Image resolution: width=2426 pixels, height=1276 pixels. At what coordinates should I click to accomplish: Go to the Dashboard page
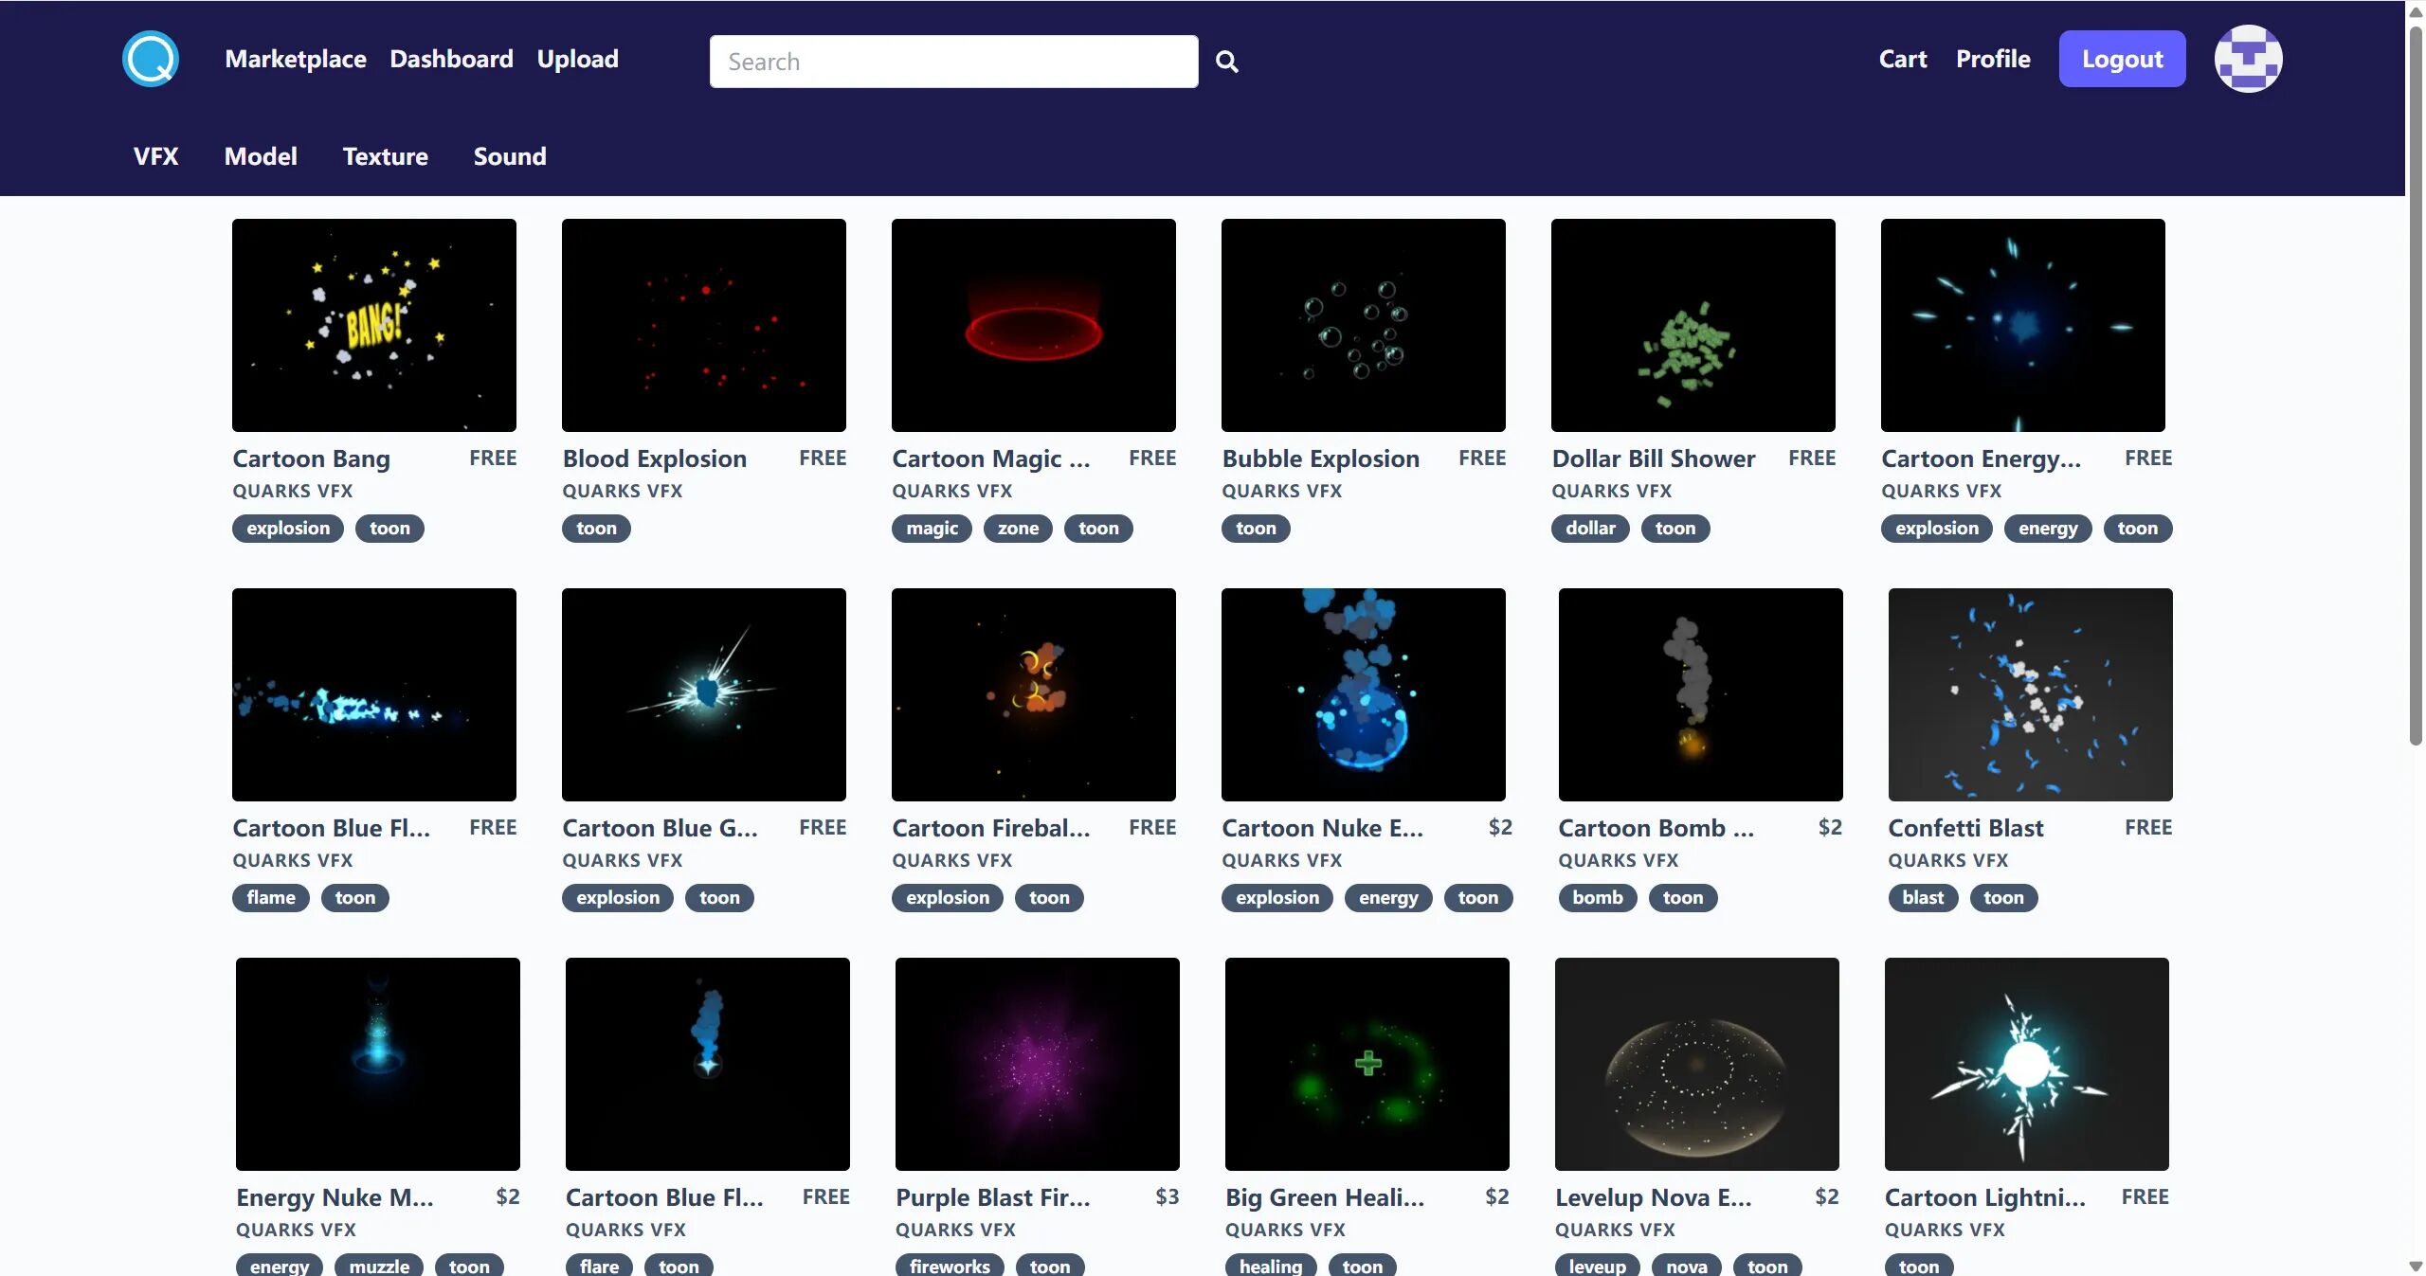coord(451,59)
